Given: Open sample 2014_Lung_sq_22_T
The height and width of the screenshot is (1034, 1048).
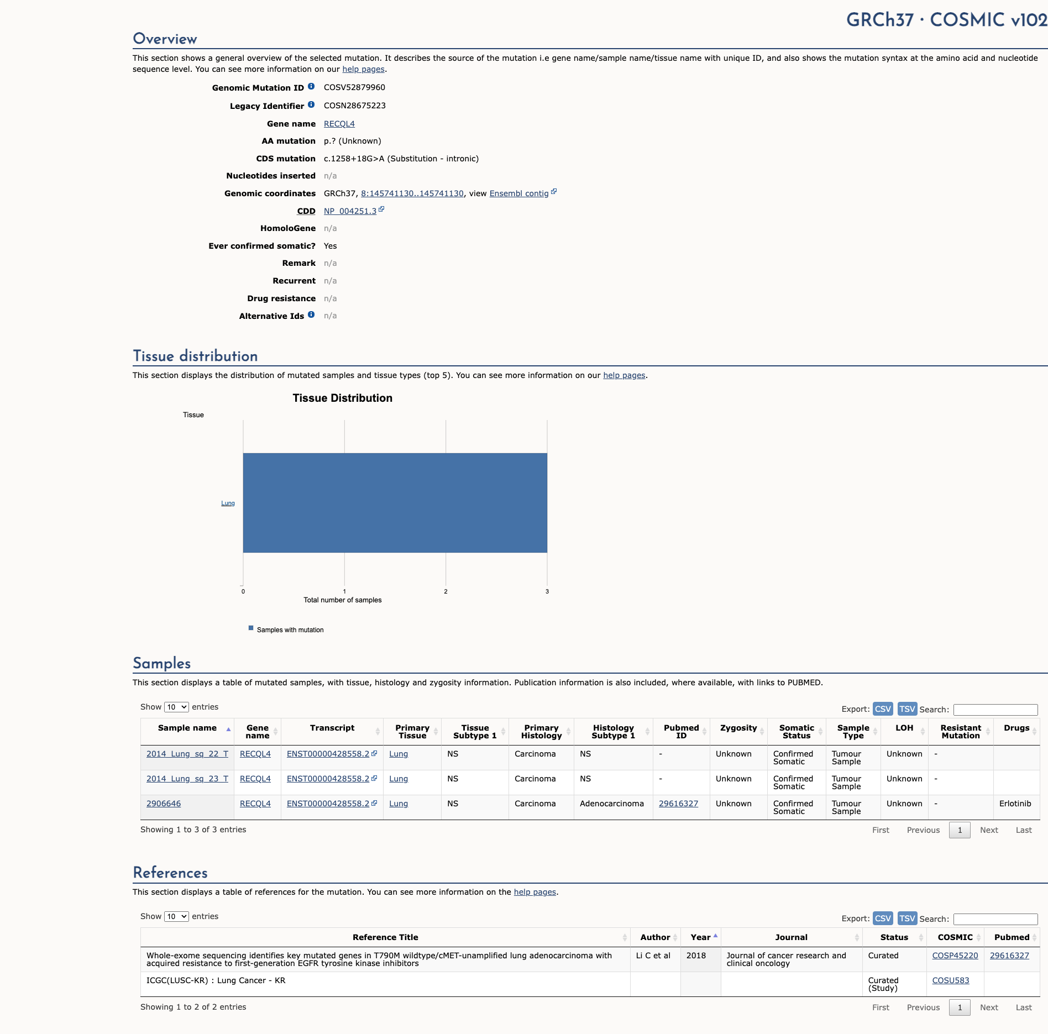Looking at the screenshot, I should (x=187, y=754).
